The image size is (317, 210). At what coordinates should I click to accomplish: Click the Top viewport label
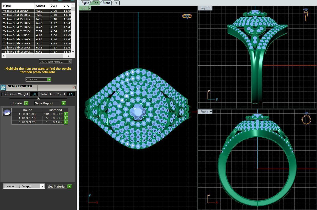[x=84, y=8]
